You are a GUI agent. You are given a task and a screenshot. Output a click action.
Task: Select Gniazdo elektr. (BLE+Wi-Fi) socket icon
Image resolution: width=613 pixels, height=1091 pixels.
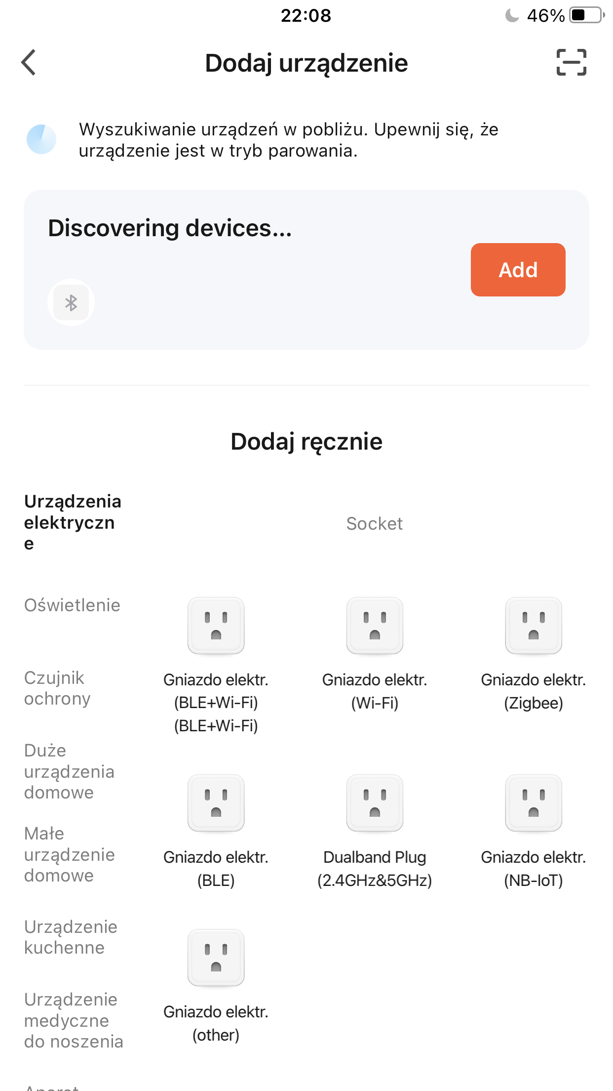tap(216, 626)
